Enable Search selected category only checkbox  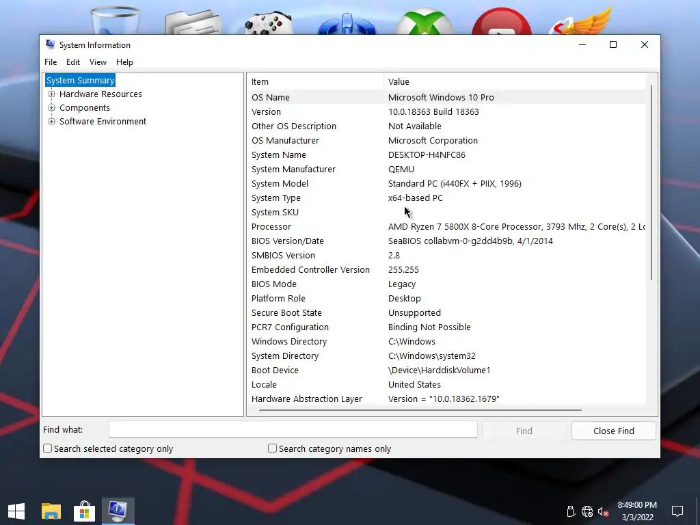click(x=47, y=448)
